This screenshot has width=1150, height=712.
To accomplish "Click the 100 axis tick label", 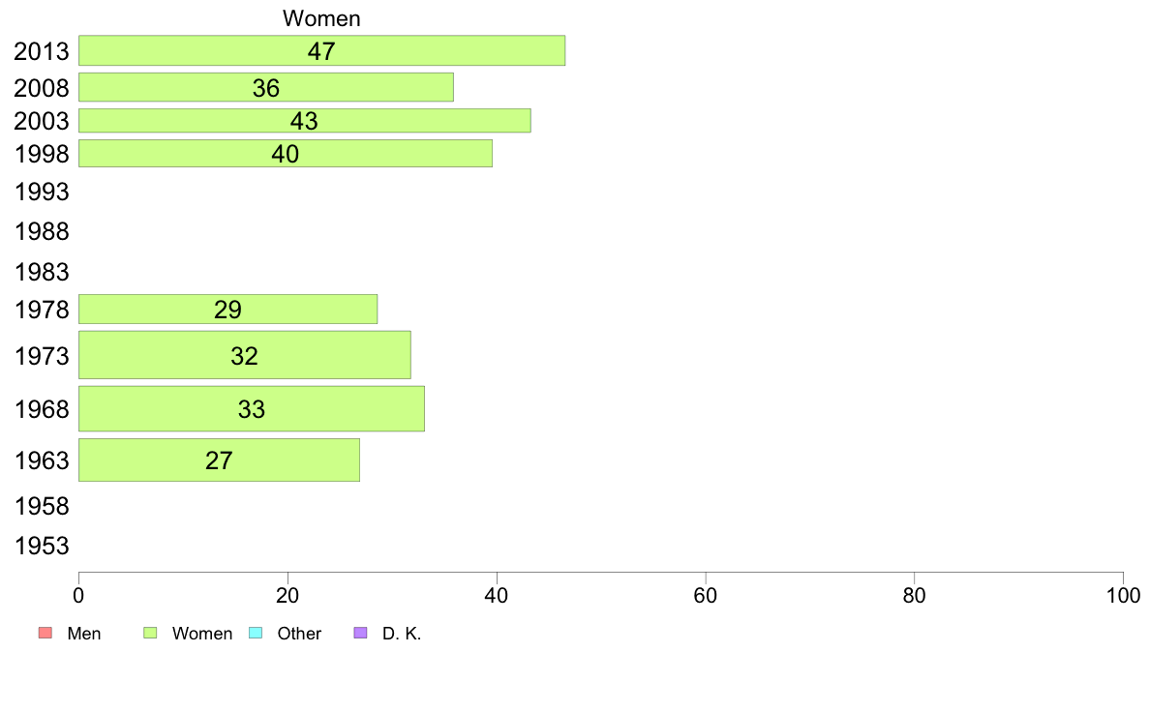I will [x=1123, y=595].
